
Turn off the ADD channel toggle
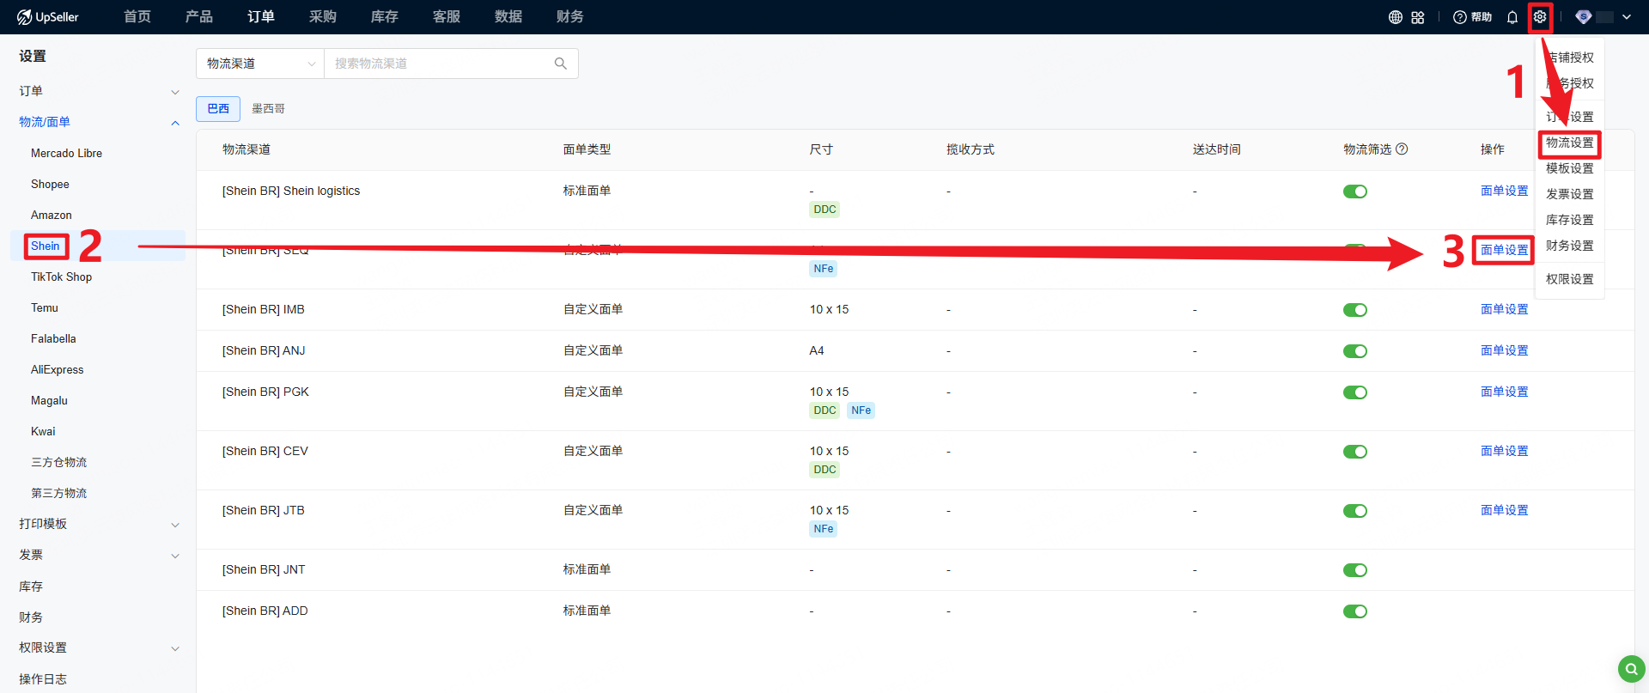point(1354,611)
